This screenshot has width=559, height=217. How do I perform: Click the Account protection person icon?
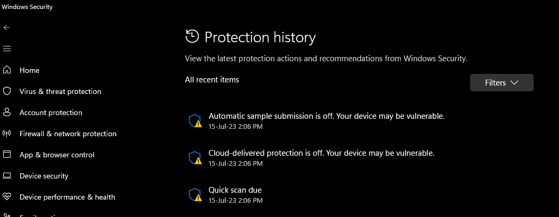point(7,112)
